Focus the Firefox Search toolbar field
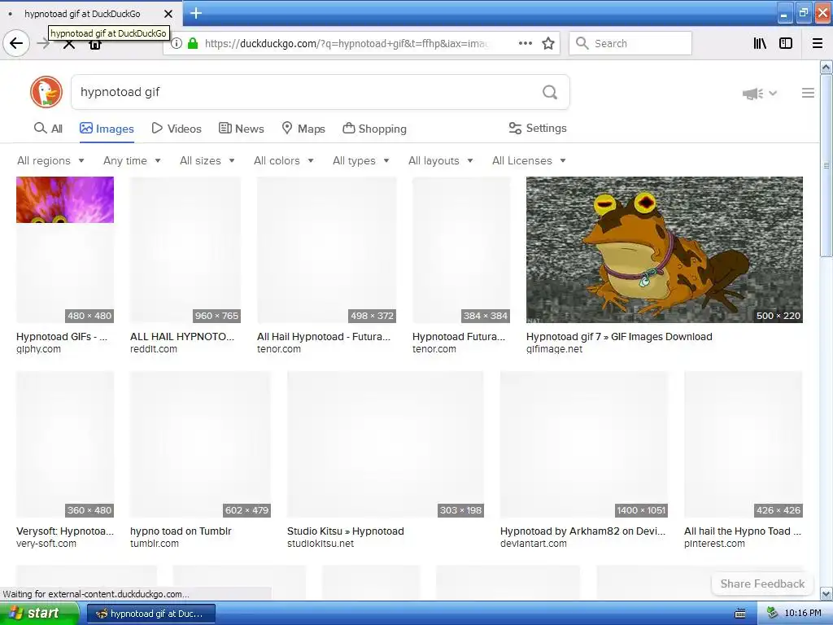This screenshot has width=833, height=625. (x=630, y=44)
